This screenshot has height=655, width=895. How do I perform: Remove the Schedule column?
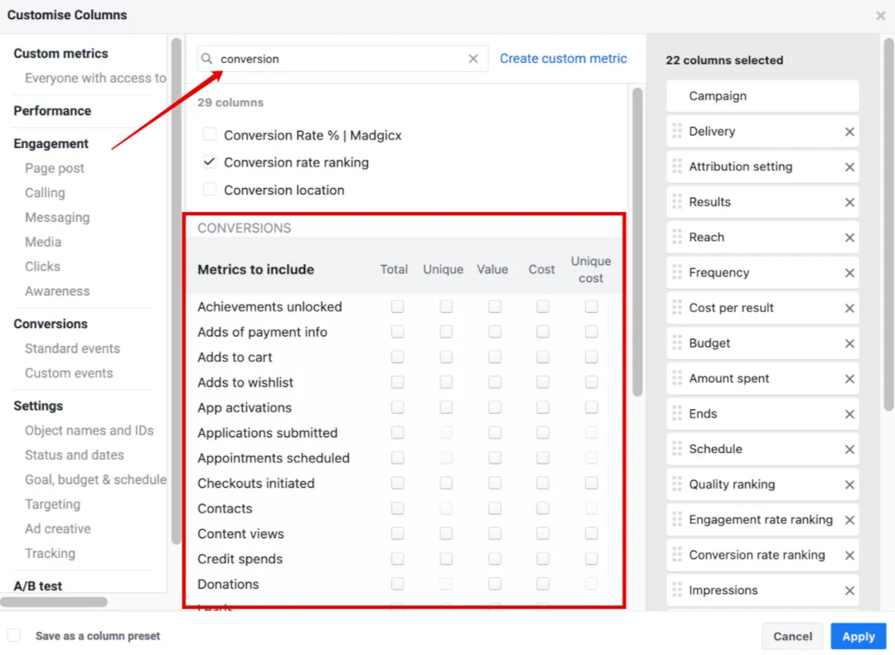click(849, 450)
